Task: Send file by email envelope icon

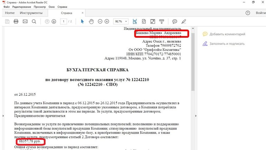Action: pyautogui.click(x=25, y=21)
